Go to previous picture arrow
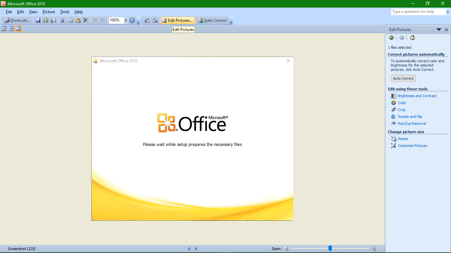The image size is (451, 253). point(189,249)
